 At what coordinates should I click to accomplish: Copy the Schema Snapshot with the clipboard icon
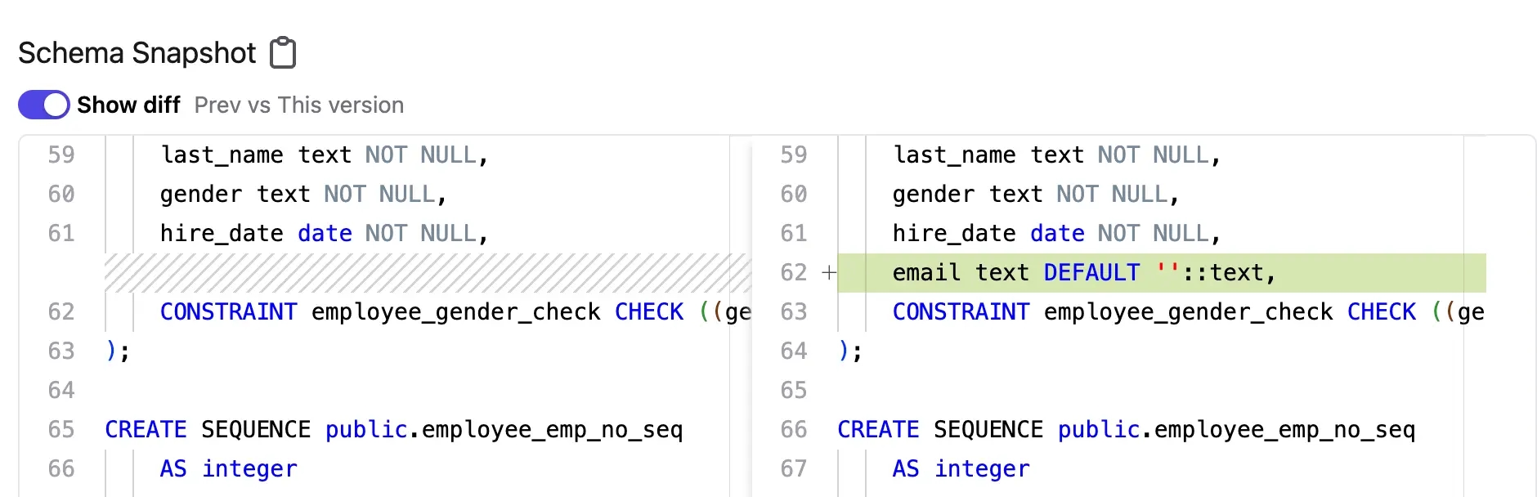tap(283, 53)
